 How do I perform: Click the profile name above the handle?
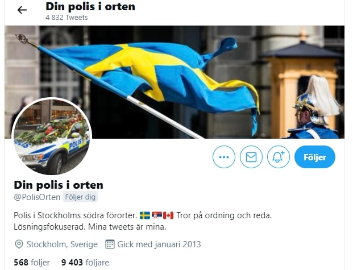59,185
